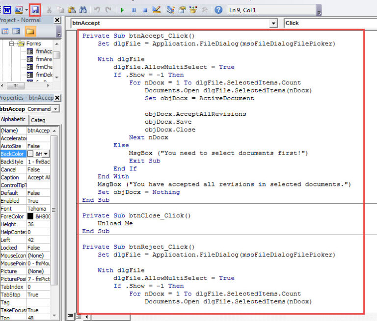Click the View Code icon in Project panel
Image resolution: width=377 pixels, height=321 pixels.
click(5, 31)
